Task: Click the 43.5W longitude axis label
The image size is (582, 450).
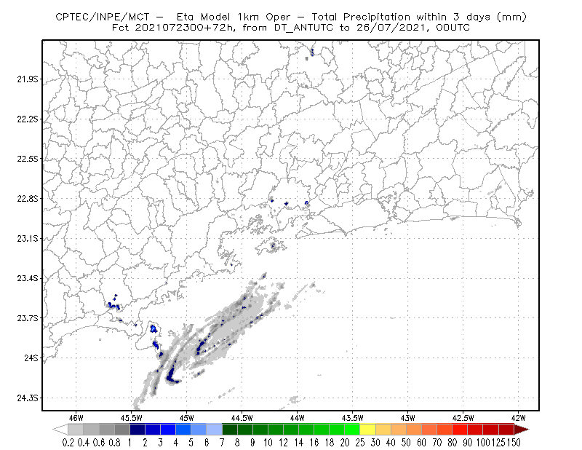Action: [352, 418]
